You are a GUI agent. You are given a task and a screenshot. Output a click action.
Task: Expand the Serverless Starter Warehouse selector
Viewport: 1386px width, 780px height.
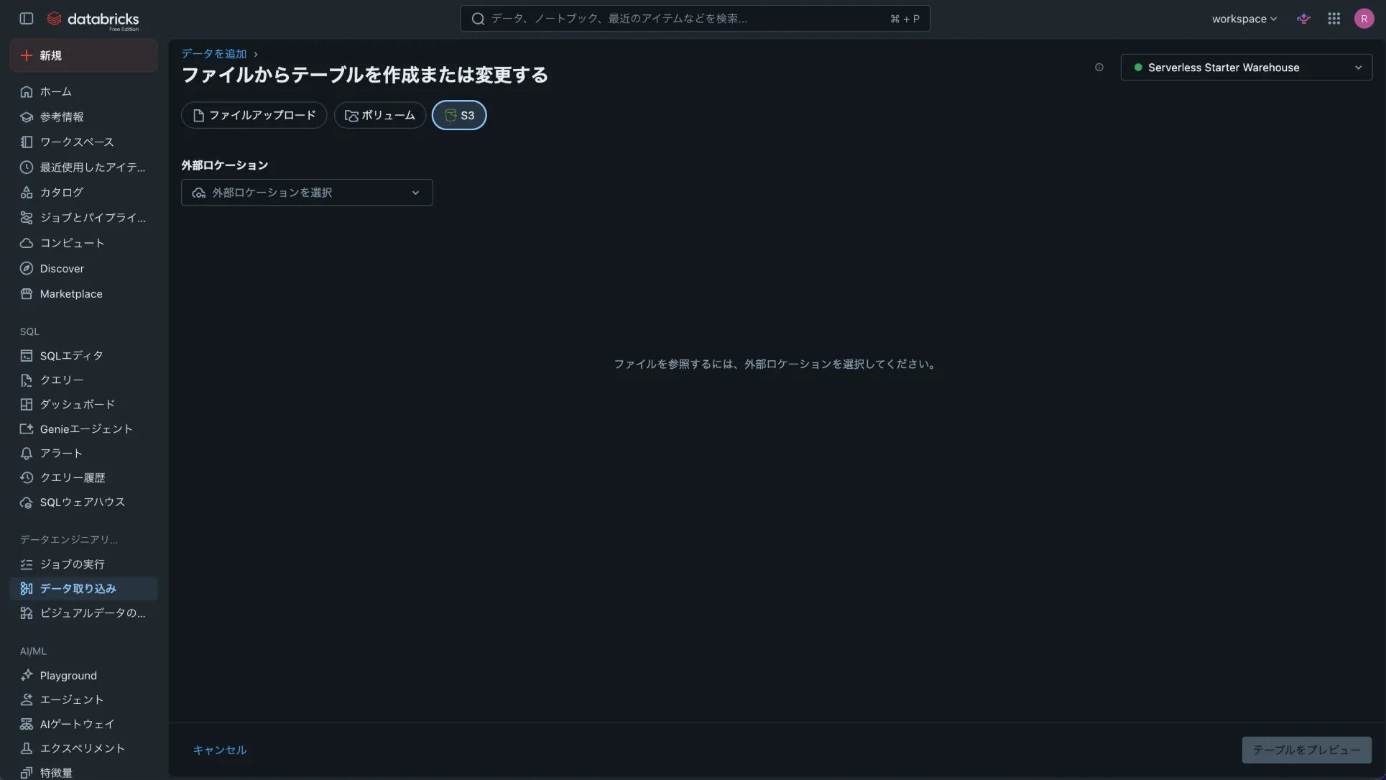(1246, 68)
